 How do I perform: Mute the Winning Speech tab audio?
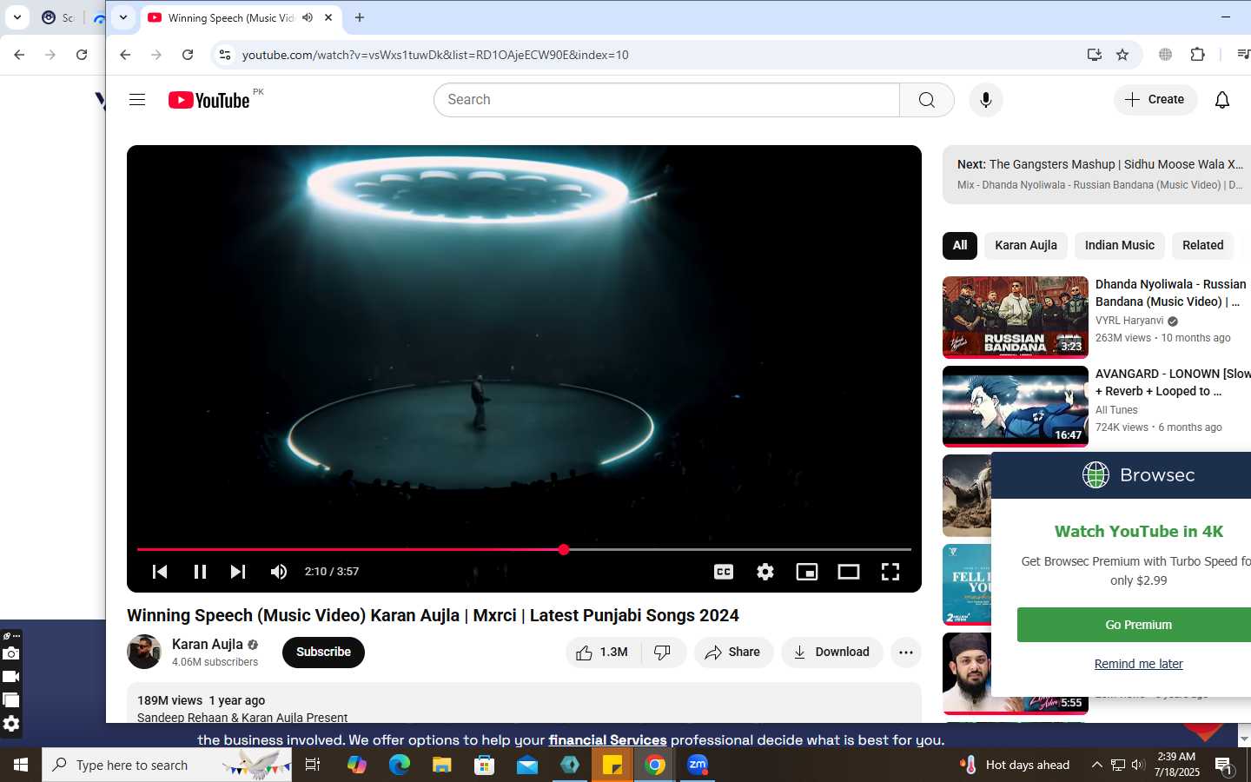[308, 17]
